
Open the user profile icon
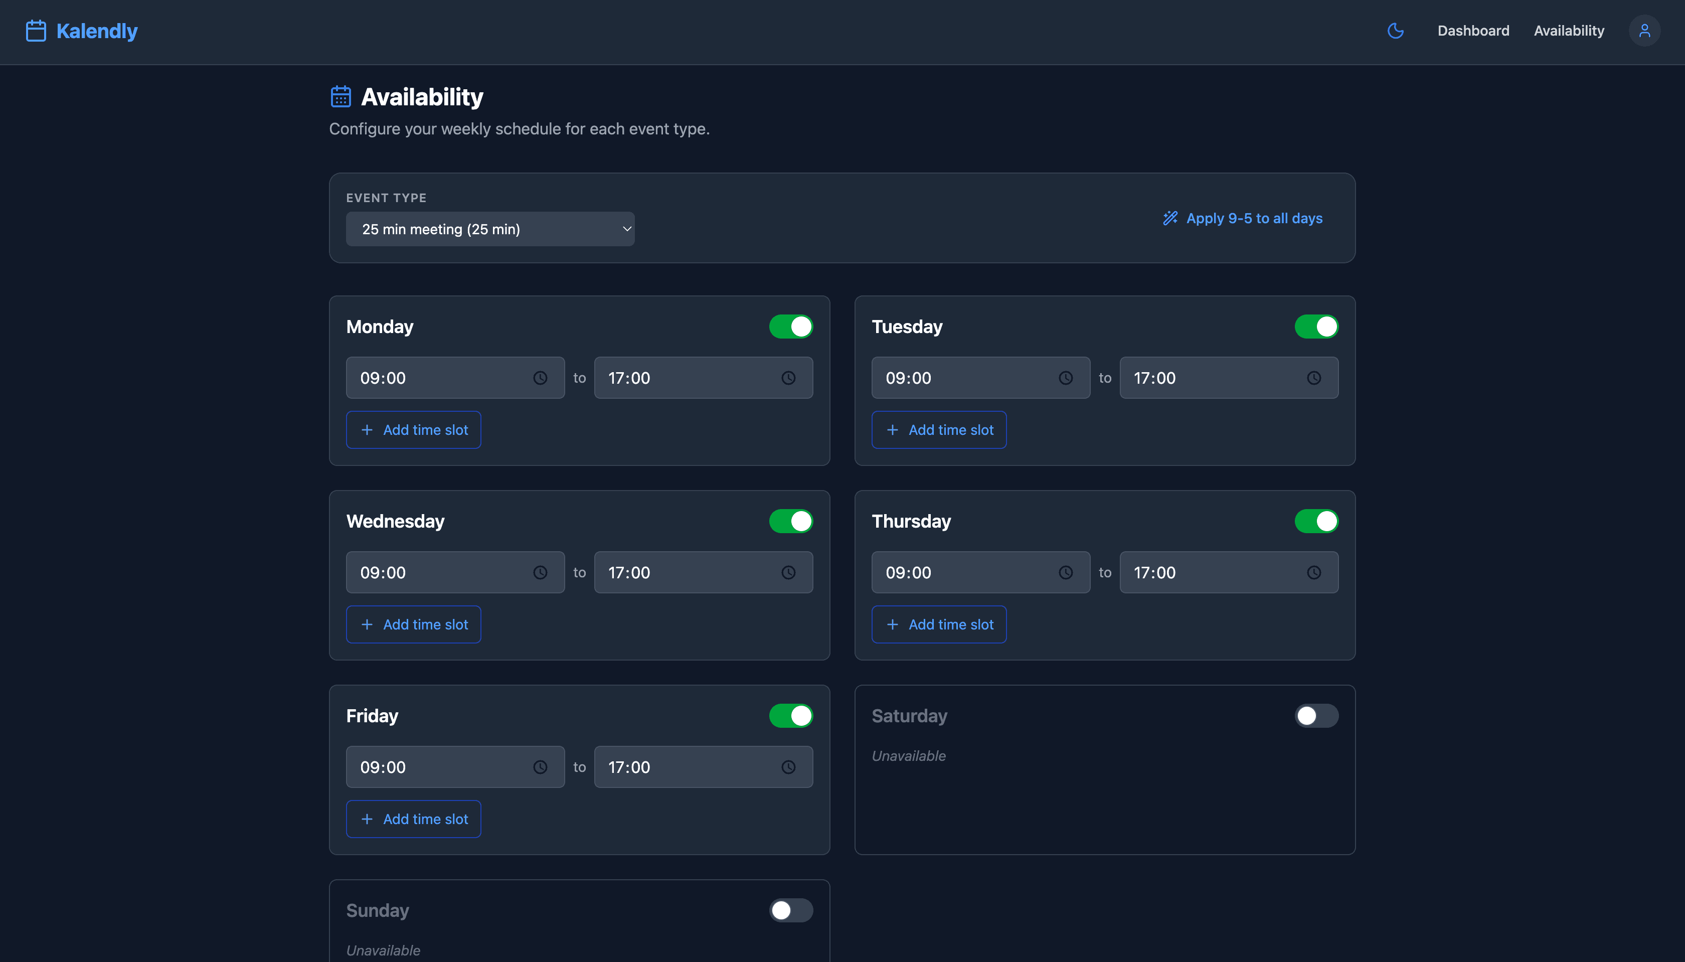(x=1645, y=31)
